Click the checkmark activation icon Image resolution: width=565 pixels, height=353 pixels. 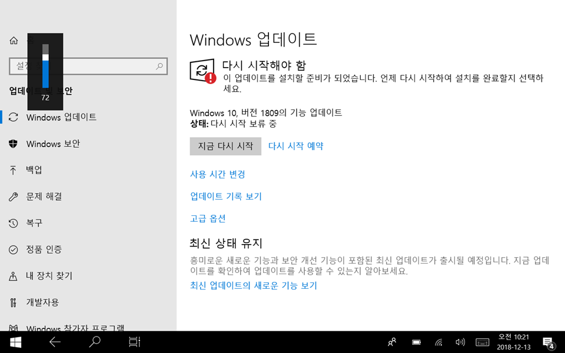14,249
